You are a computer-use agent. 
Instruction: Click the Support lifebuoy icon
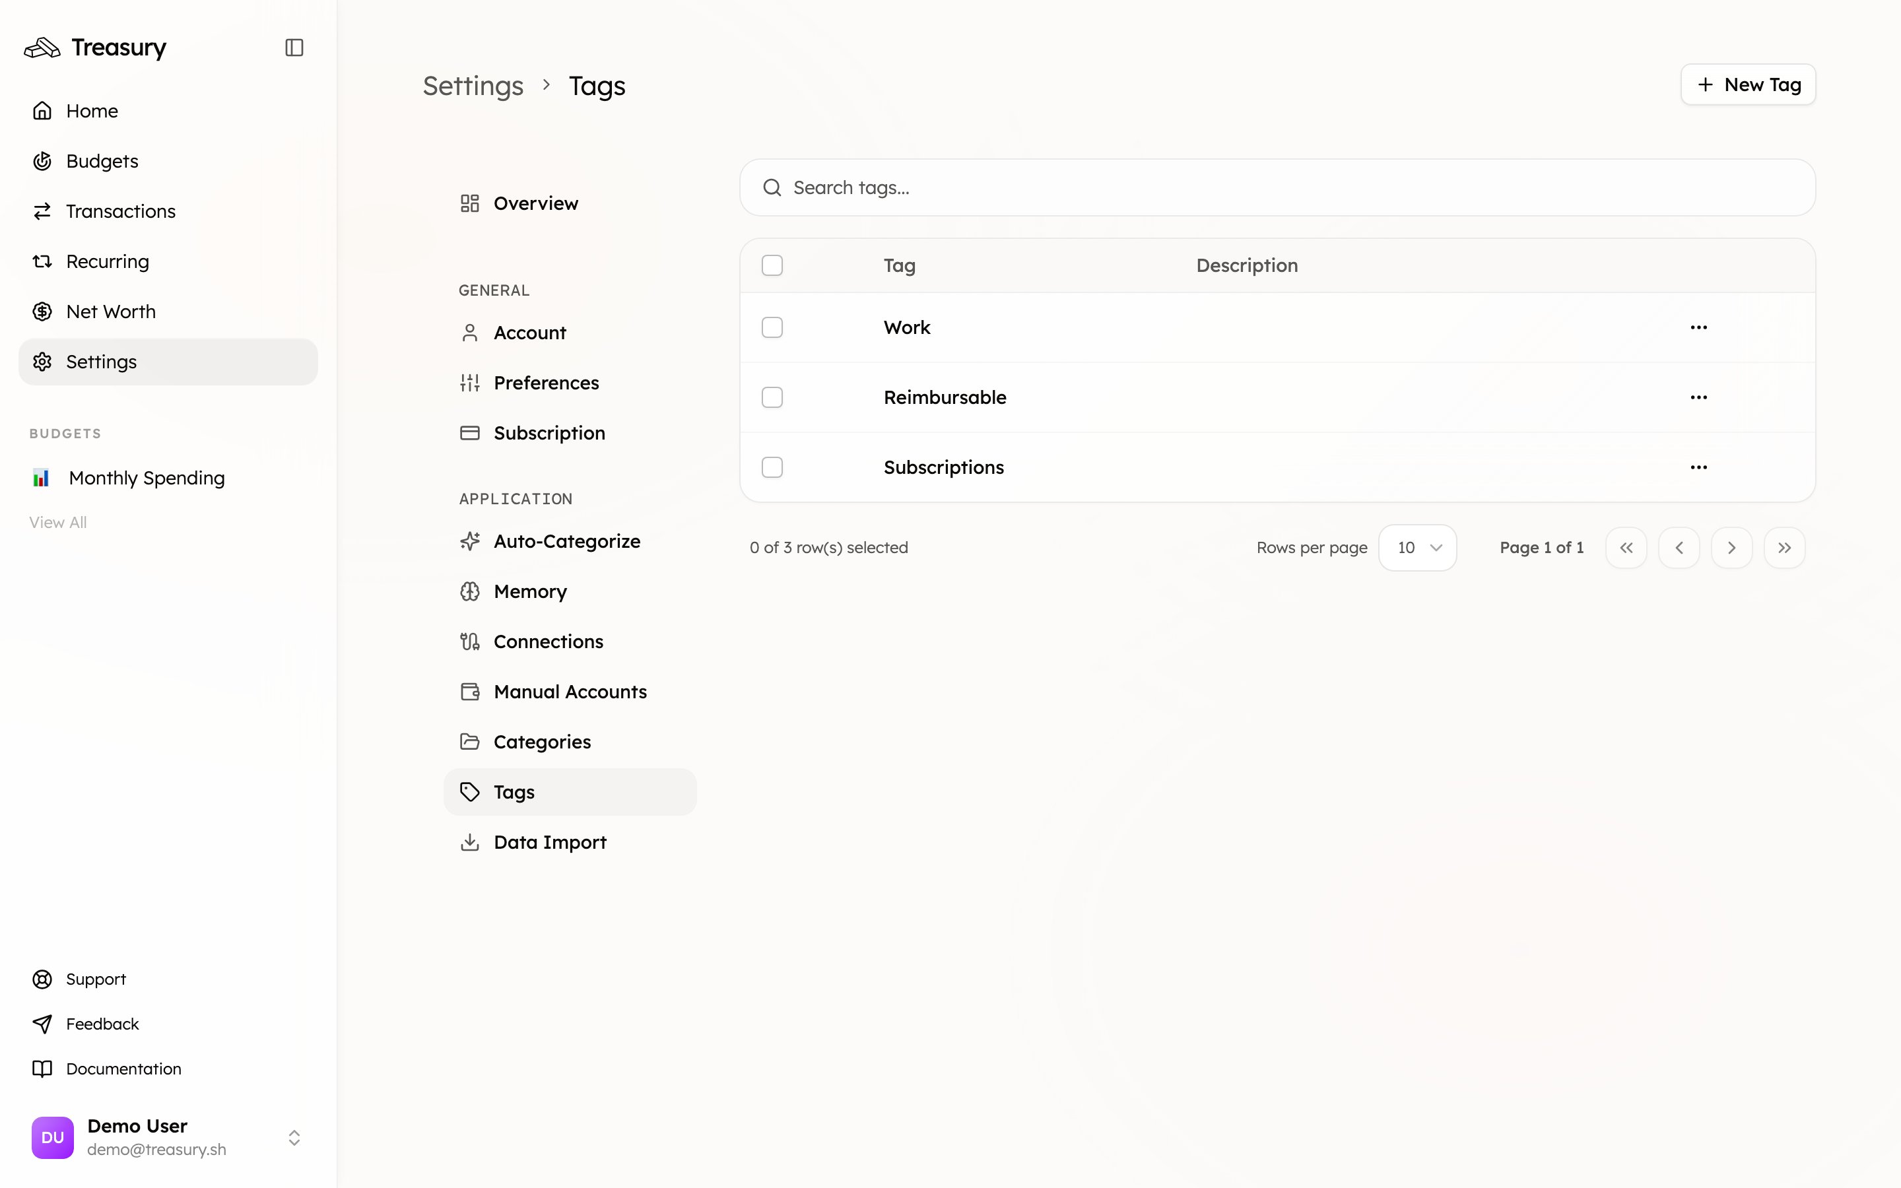point(42,979)
